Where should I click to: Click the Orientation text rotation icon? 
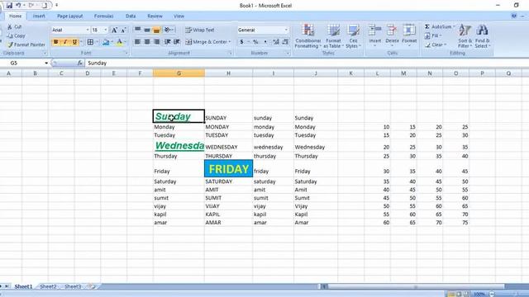169,30
